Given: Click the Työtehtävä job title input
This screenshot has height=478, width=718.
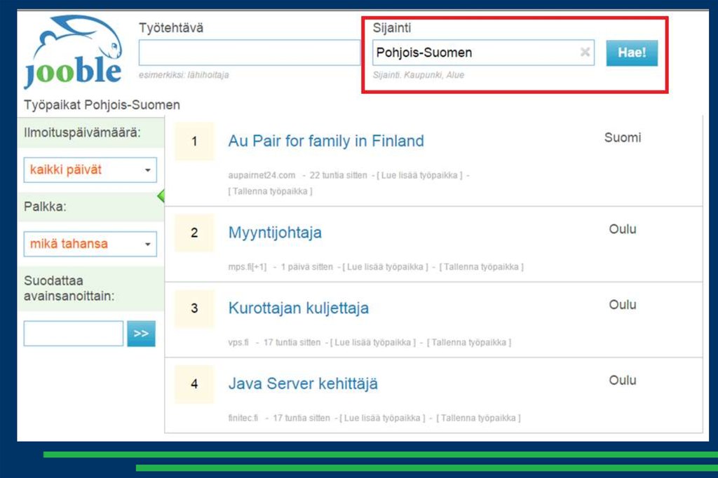Looking at the screenshot, I should [249, 53].
